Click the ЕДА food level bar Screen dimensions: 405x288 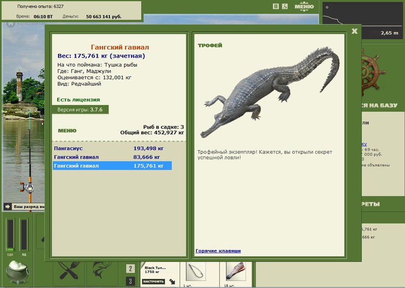(11, 234)
